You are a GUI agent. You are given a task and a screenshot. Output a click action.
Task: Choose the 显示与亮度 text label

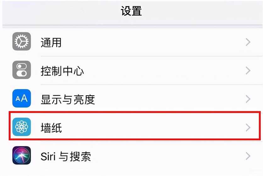(x=68, y=99)
